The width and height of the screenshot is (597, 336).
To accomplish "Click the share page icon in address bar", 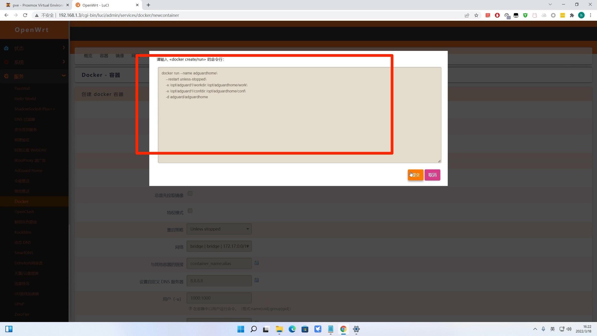I will [467, 15].
